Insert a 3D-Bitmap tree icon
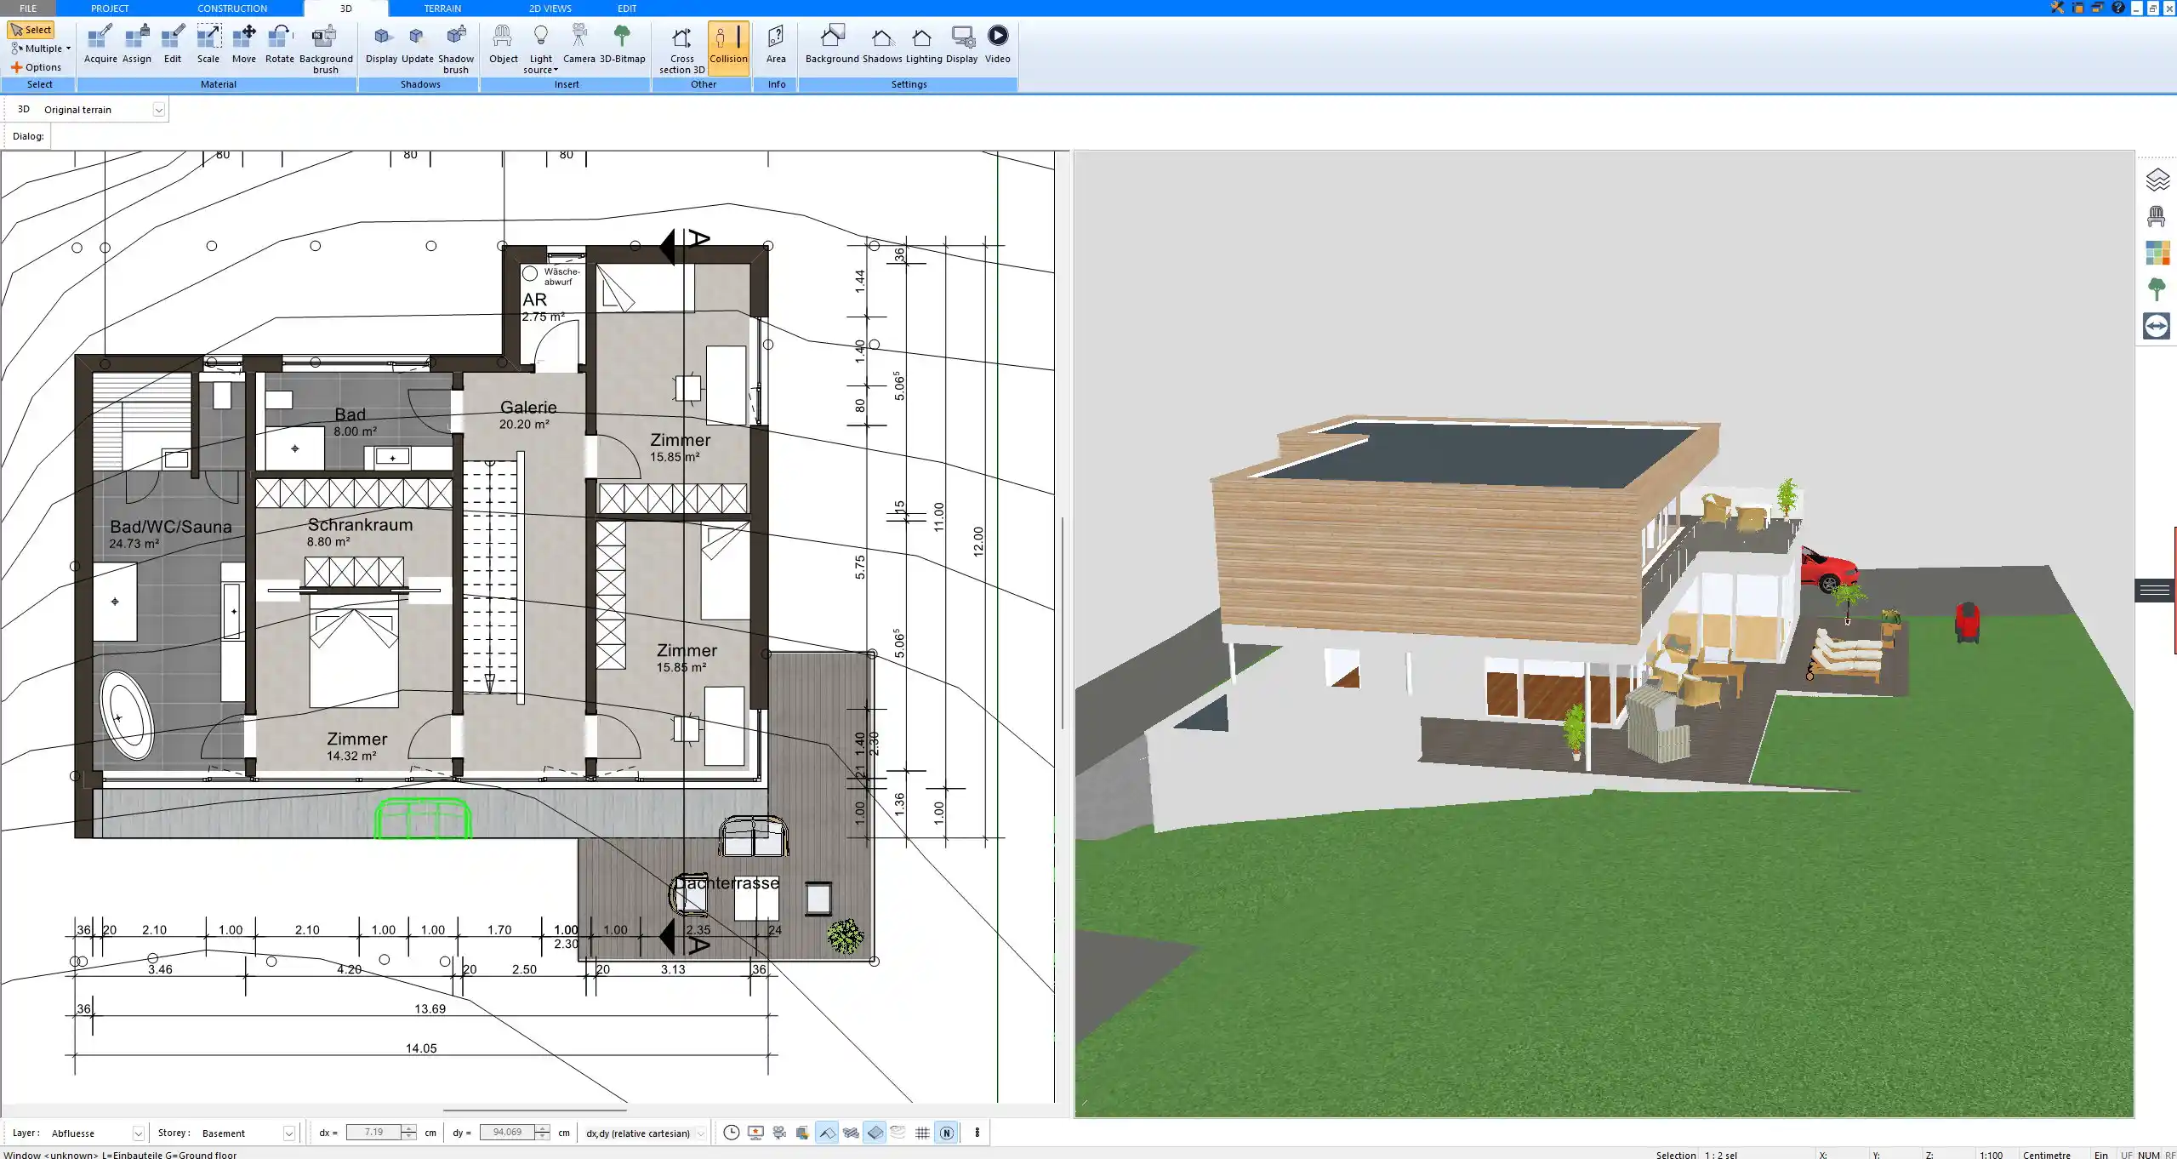Screen dimensions: 2177x1159 click(622, 44)
